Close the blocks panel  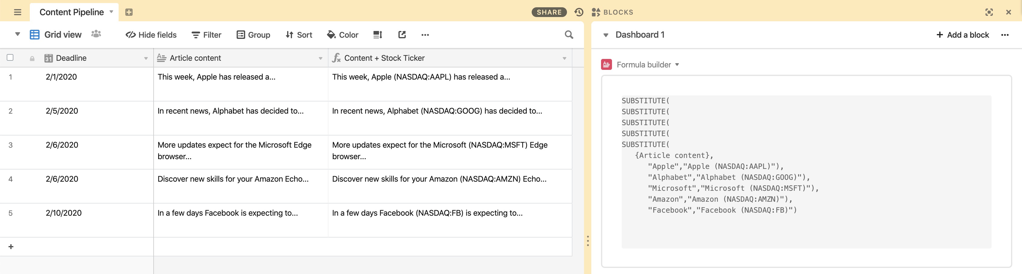click(1009, 12)
